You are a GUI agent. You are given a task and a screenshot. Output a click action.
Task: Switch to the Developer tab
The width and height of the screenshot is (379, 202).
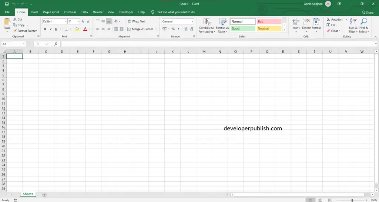126,12
